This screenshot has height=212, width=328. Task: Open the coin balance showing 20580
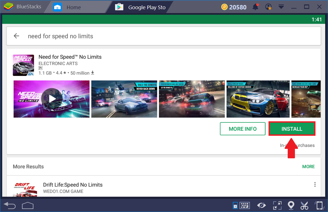coord(234,7)
